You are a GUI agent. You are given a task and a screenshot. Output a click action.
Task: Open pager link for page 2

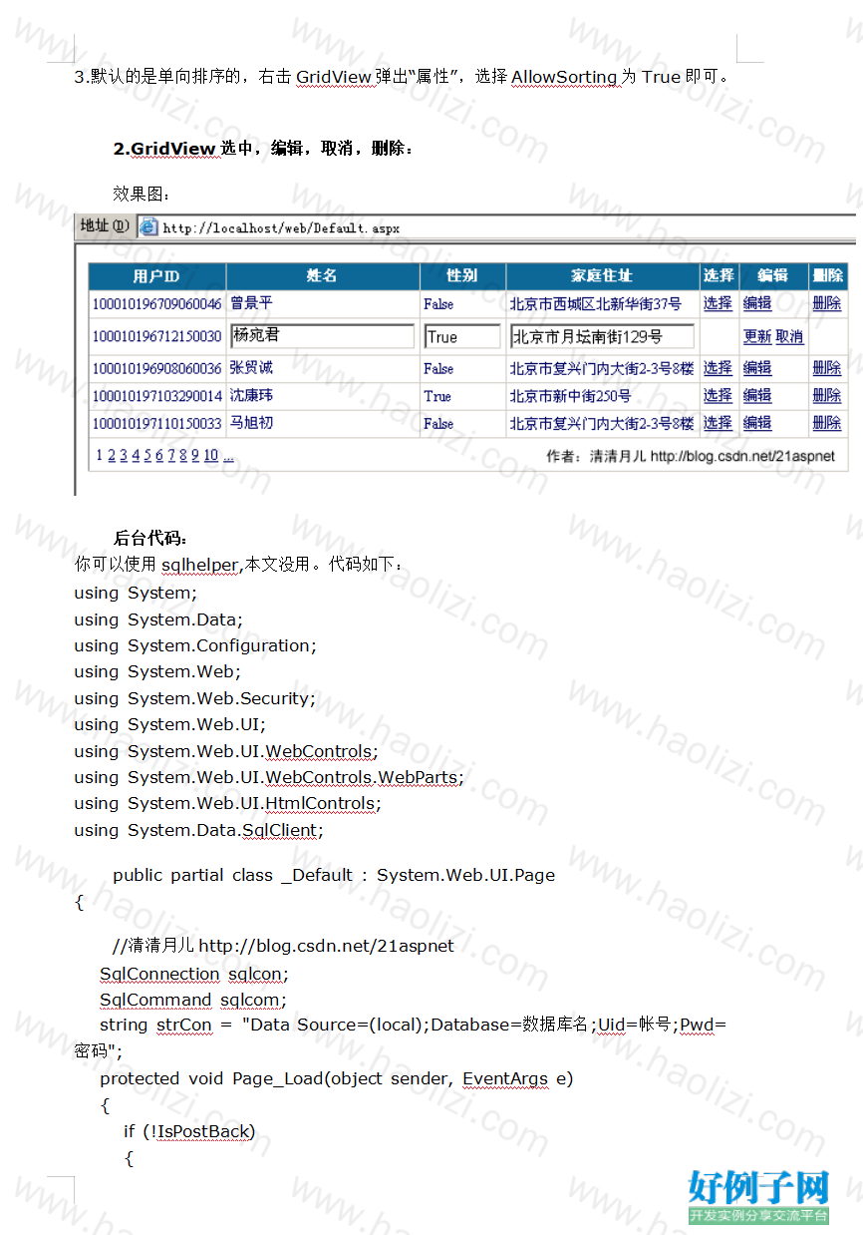coord(112,456)
